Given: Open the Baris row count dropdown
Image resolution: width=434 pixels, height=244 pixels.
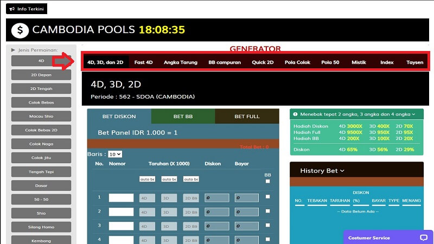Looking at the screenshot, I should click(114, 155).
